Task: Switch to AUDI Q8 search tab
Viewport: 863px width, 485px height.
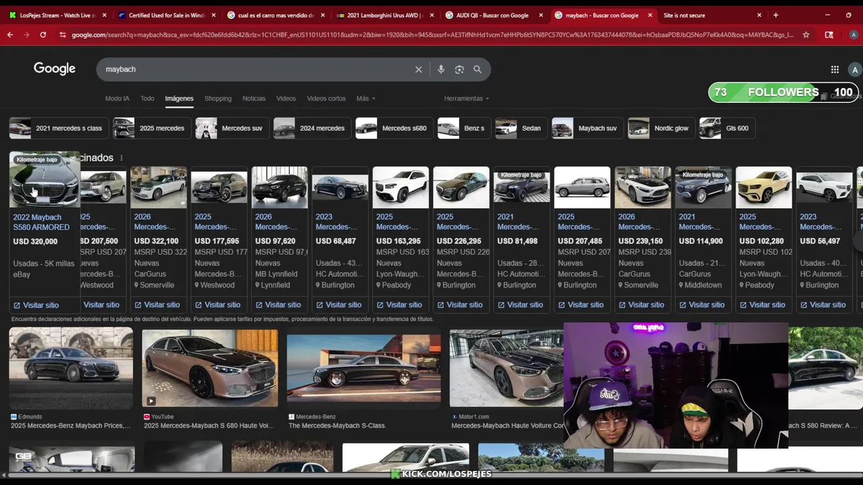Action: 494,15
